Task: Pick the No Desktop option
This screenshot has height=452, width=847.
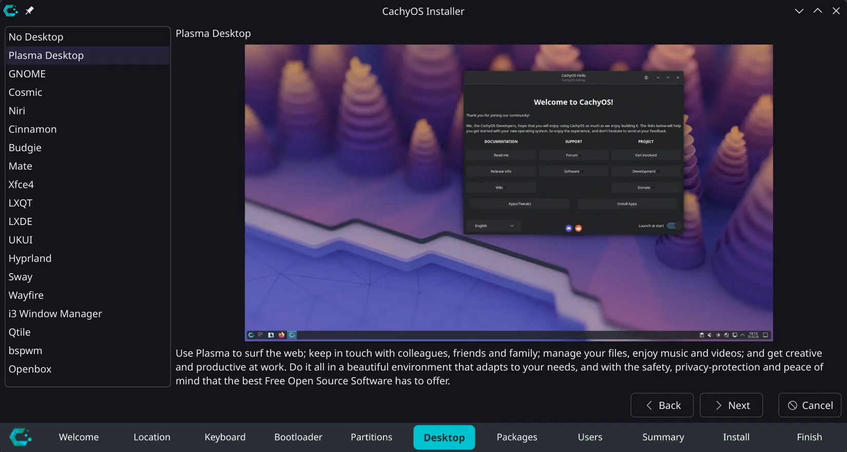Action: (x=36, y=37)
